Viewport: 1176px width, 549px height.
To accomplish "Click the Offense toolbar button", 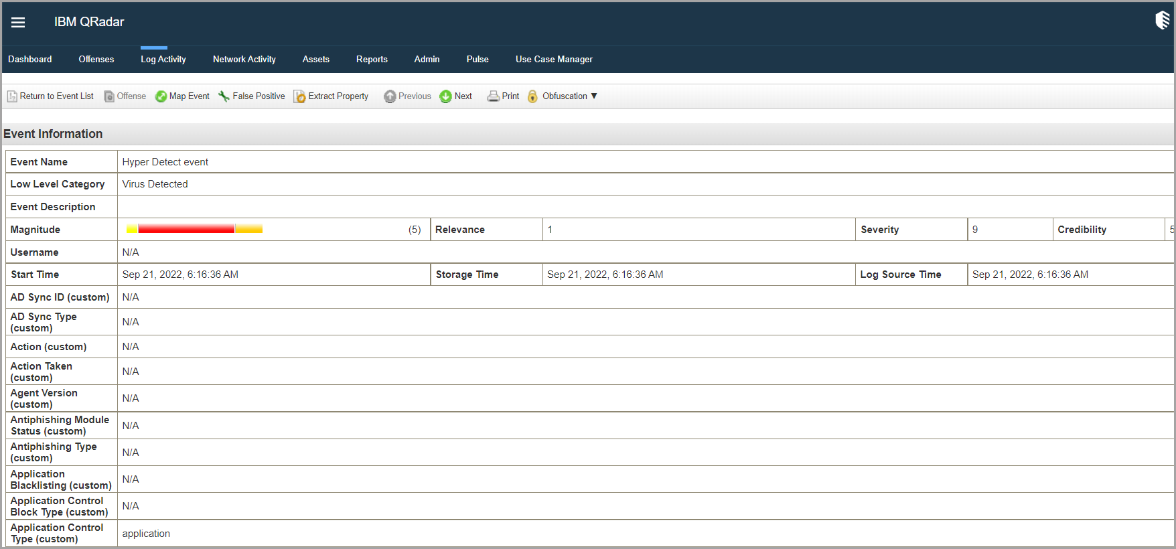I will click(125, 96).
